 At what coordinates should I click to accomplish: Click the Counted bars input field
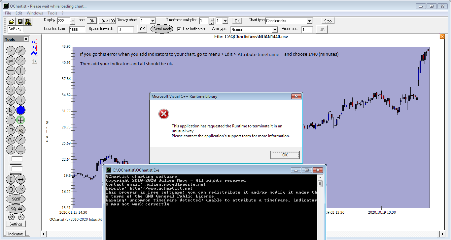click(77, 30)
